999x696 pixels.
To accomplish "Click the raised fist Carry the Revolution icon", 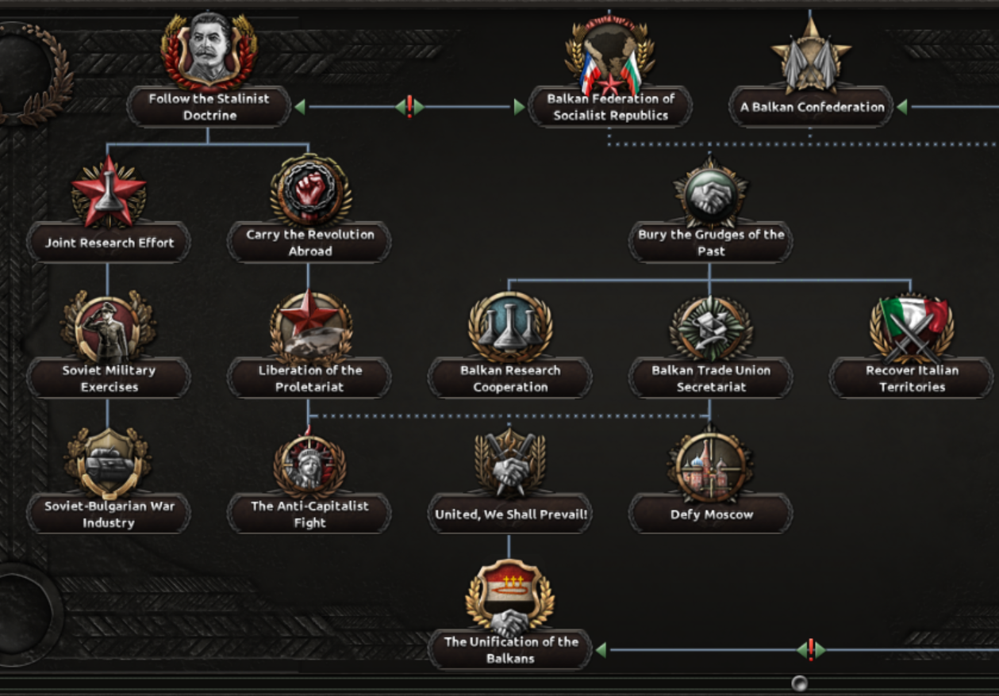I will (x=310, y=189).
